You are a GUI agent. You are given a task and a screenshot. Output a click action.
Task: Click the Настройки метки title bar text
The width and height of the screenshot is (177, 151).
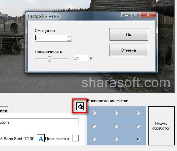[44, 16]
